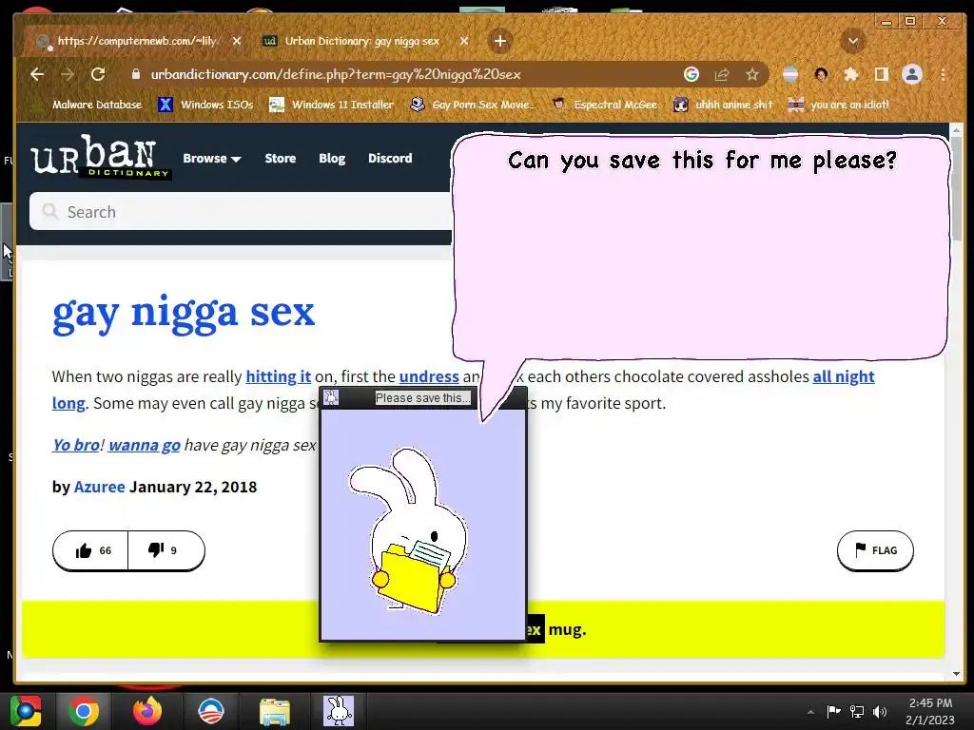Expand the tab search chevron

(x=853, y=41)
